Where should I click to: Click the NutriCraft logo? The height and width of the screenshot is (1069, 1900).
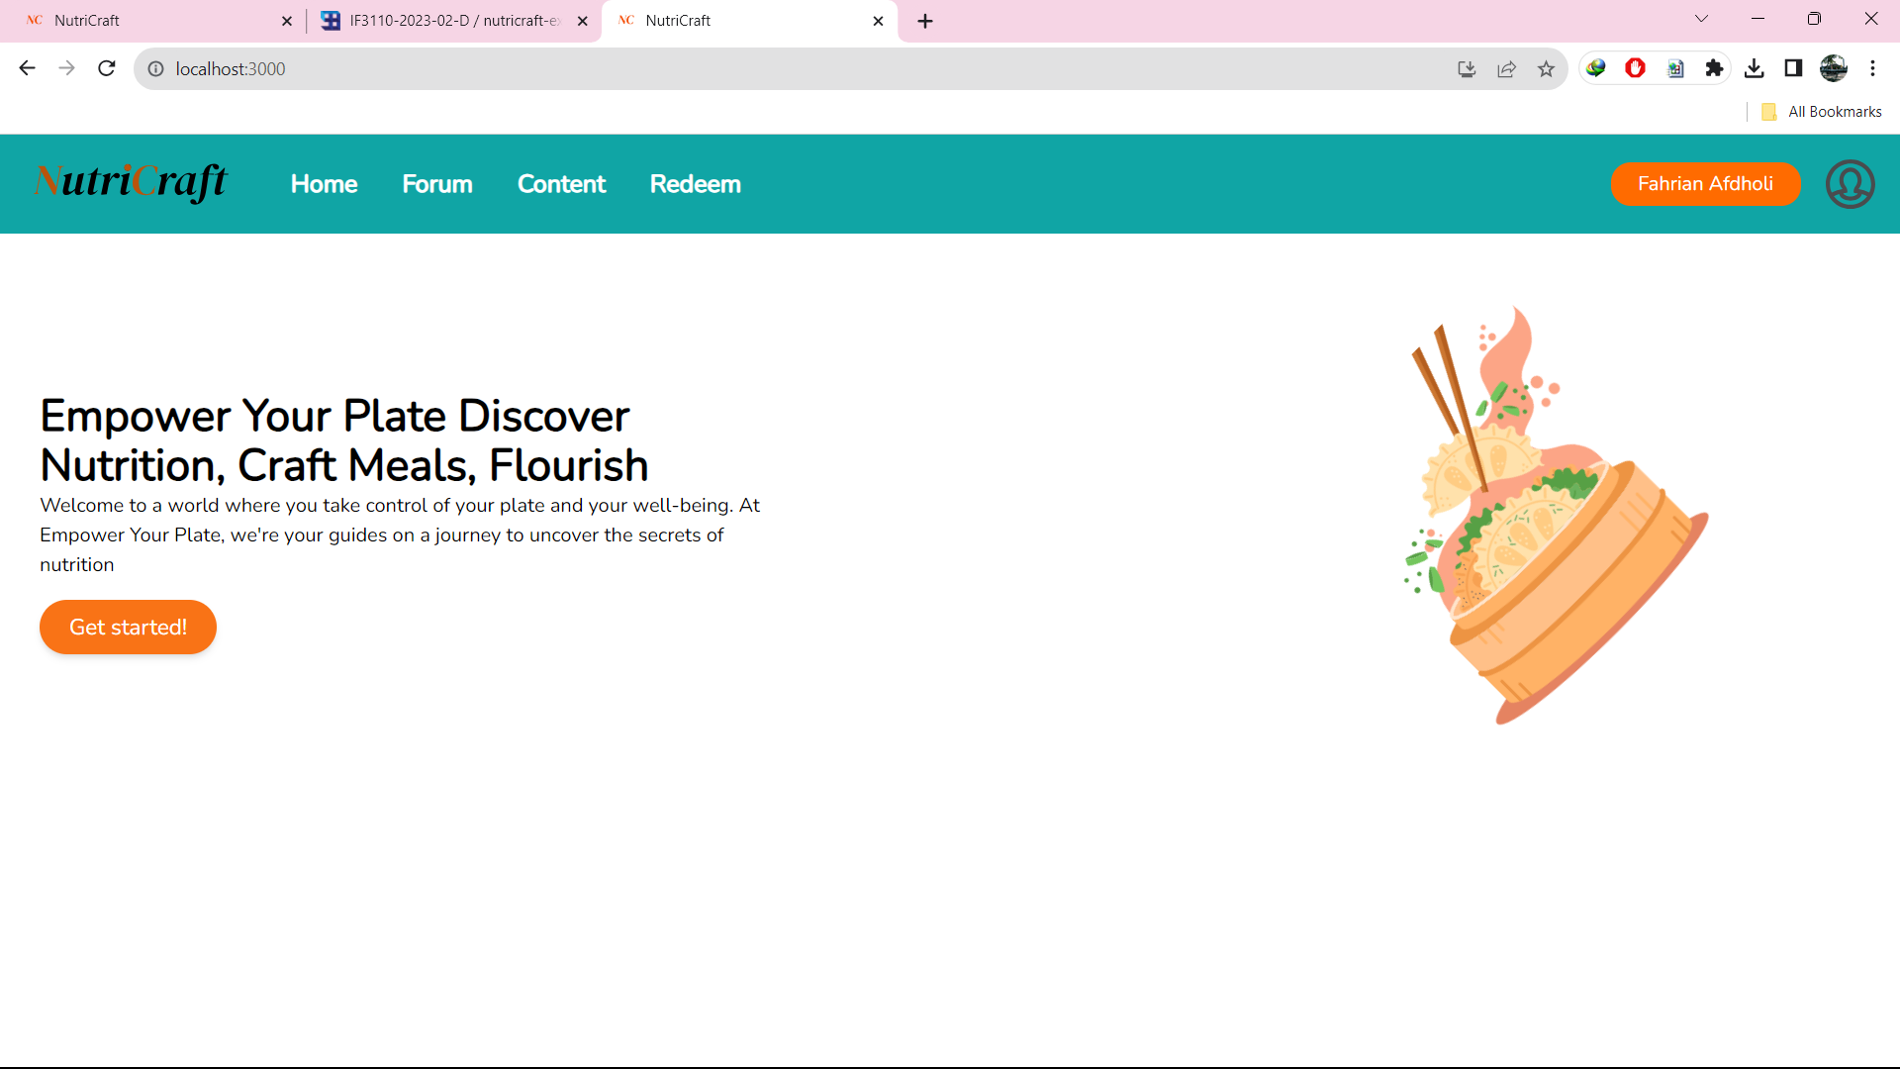131,183
